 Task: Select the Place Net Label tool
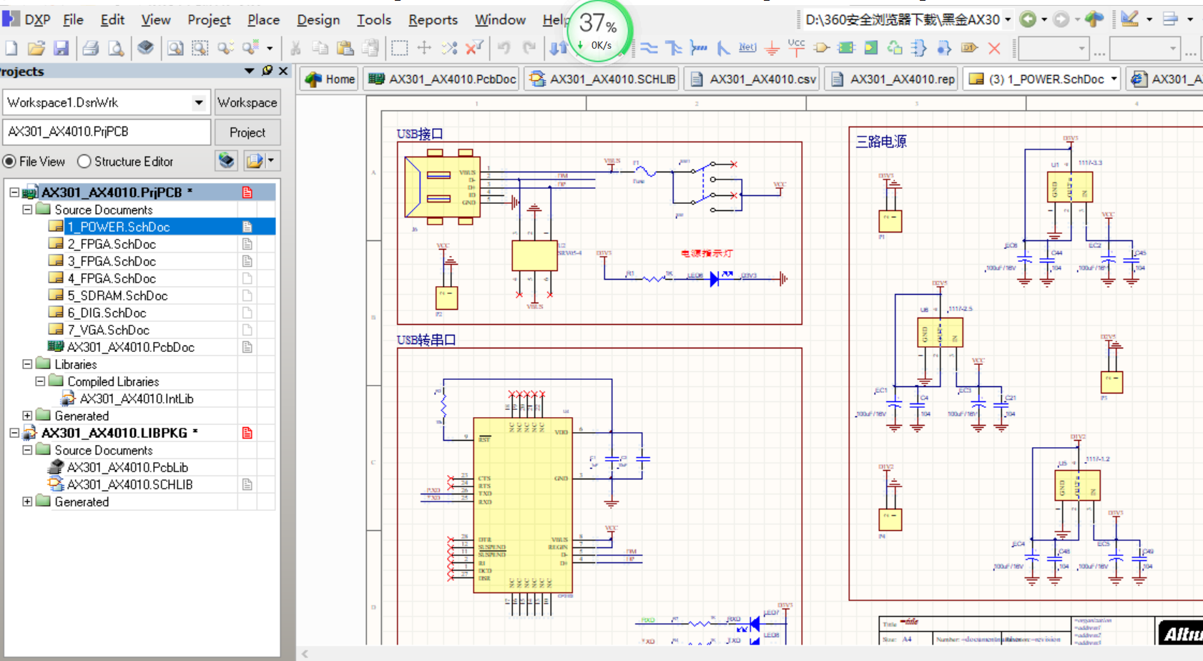click(x=747, y=48)
